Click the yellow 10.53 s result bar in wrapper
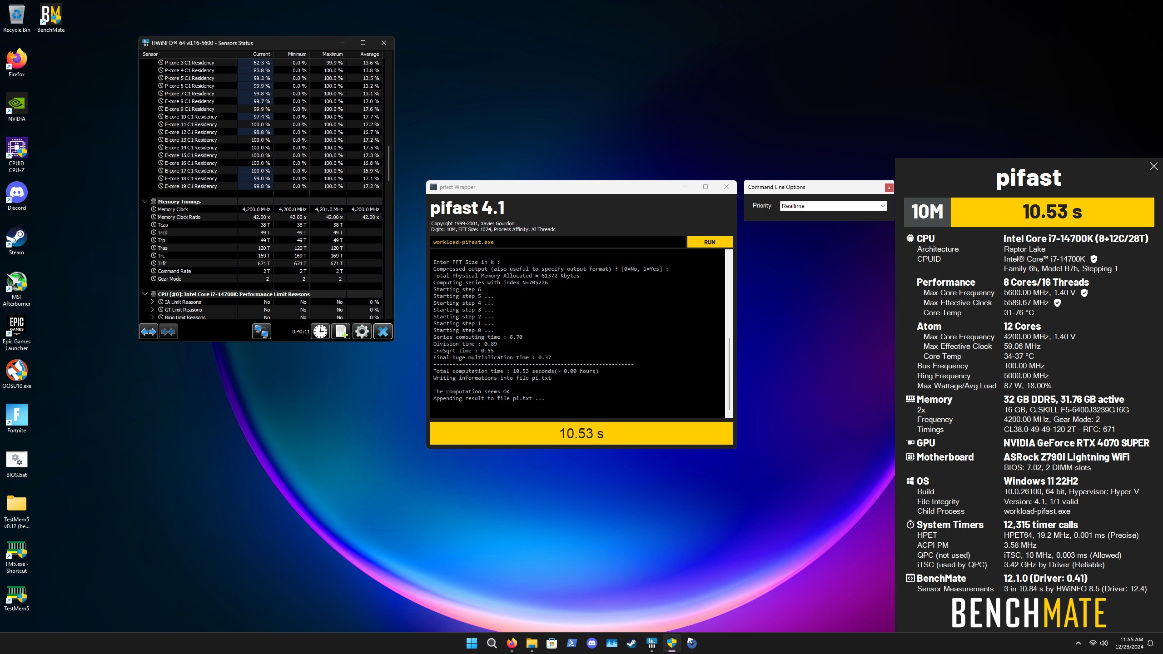This screenshot has height=654, width=1163. (581, 433)
